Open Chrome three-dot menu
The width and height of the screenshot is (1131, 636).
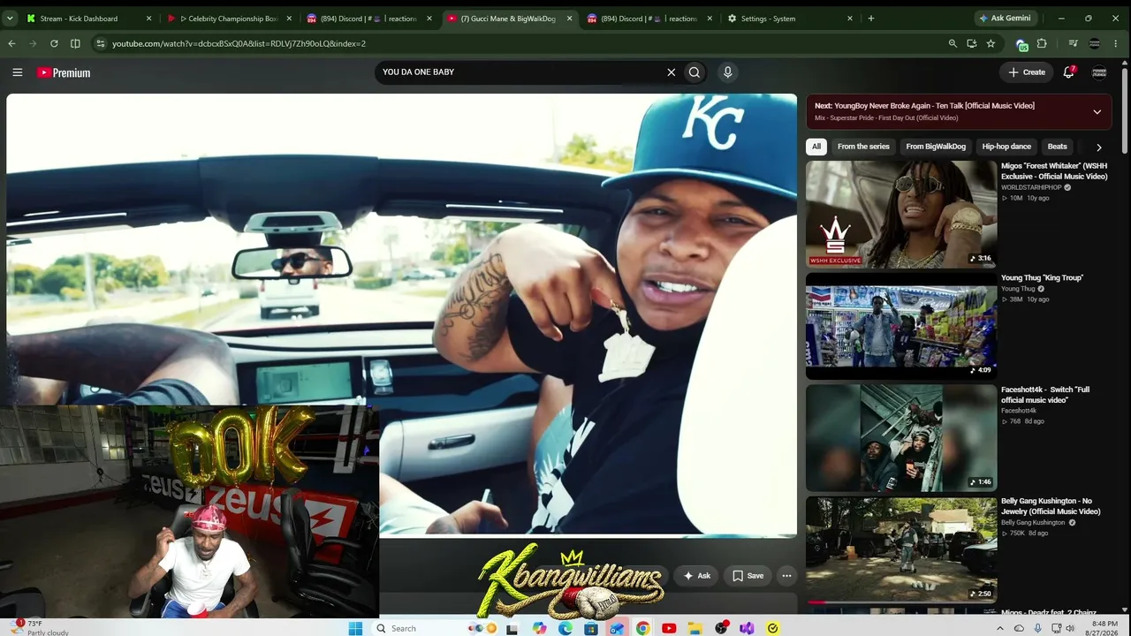(1117, 43)
